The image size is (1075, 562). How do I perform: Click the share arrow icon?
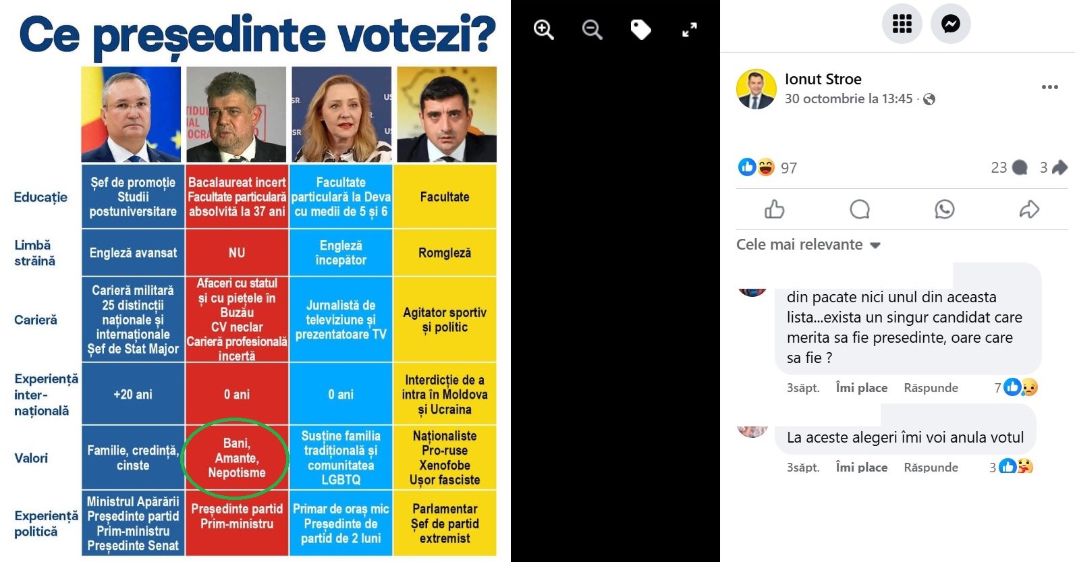1028,210
